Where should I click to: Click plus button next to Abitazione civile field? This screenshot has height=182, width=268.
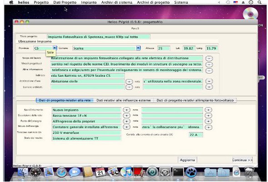pyautogui.click(x=129, y=82)
